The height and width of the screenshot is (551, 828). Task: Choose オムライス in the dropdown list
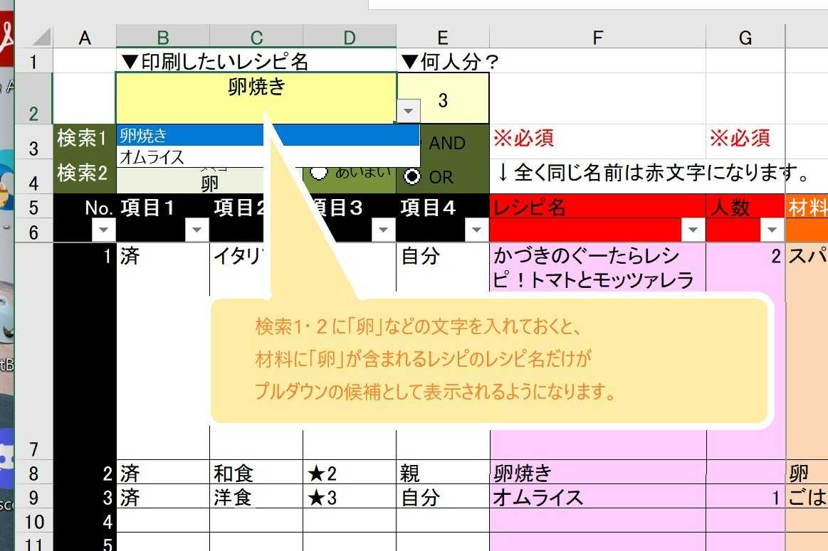[268, 157]
